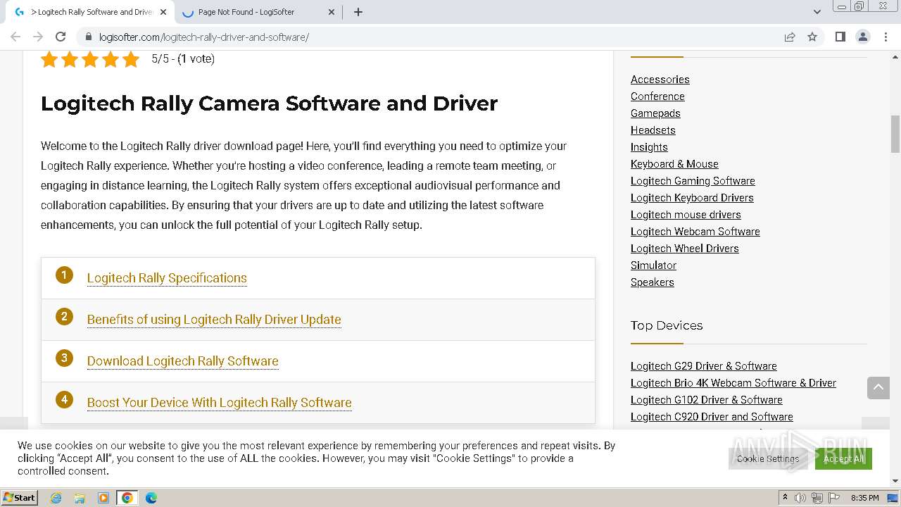Click the 8:35 PM system clock

[865, 498]
